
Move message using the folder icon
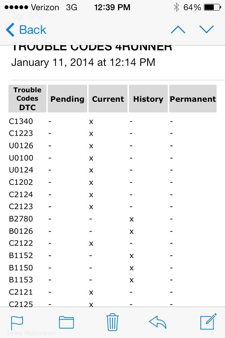(66, 322)
